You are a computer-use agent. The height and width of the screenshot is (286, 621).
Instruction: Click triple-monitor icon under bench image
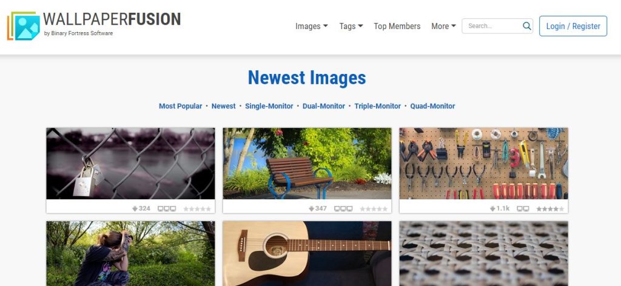click(343, 208)
